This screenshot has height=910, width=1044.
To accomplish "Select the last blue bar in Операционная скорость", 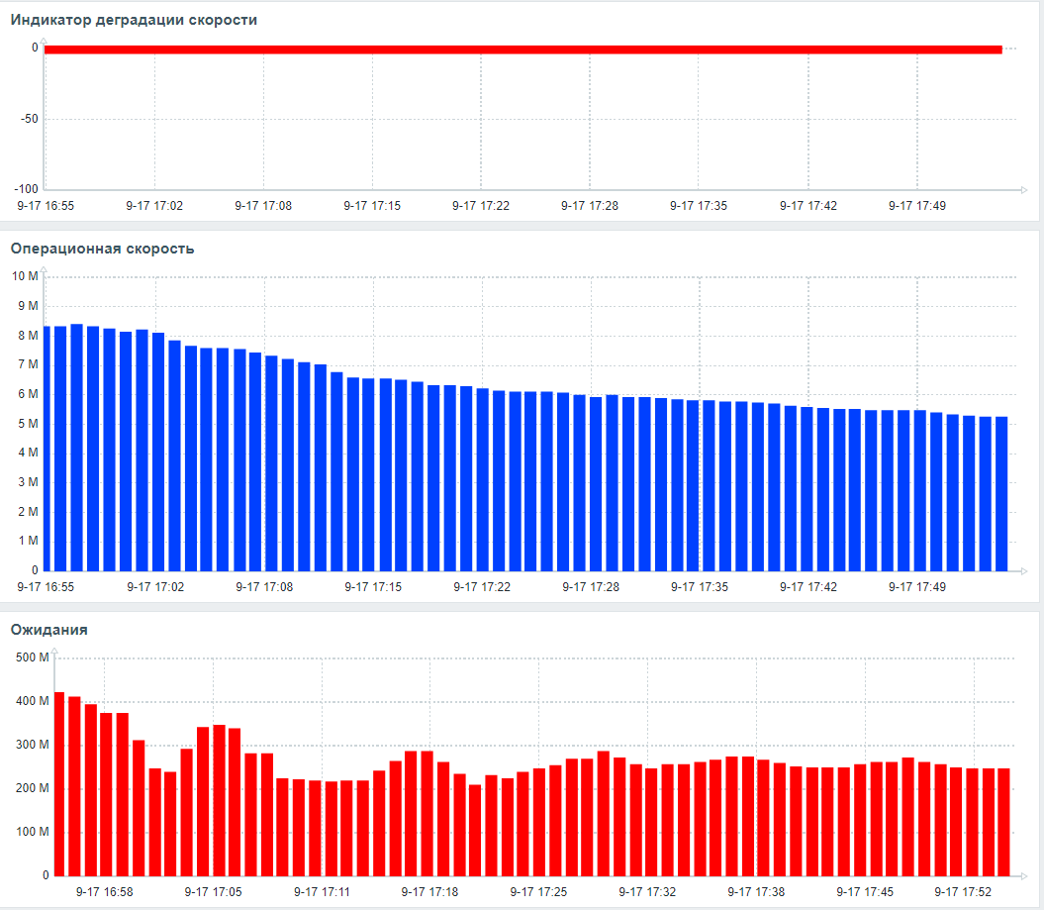I will [1000, 493].
